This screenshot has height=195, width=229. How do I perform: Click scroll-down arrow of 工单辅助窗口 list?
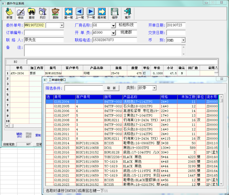(x=221, y=184)
